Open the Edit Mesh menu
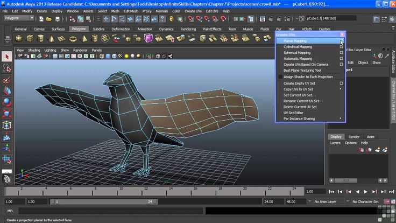Viewport: 396px width, 223px height. coord(131,11)
